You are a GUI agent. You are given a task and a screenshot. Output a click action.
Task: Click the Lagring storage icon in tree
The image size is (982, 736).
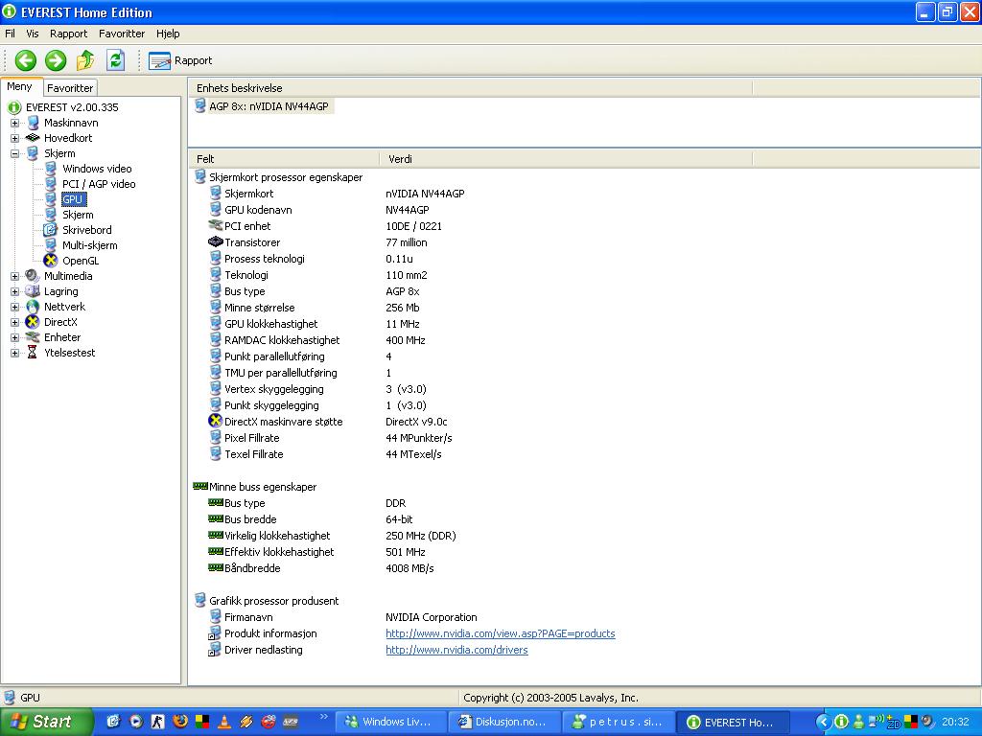33,291
